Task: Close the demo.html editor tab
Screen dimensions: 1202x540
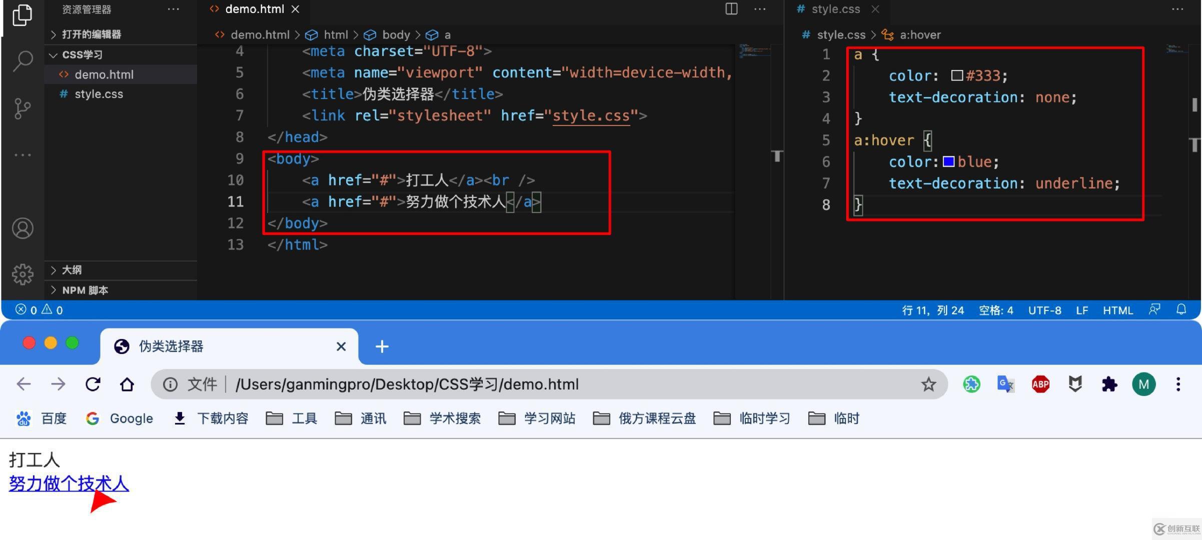Action: [296, 9]
